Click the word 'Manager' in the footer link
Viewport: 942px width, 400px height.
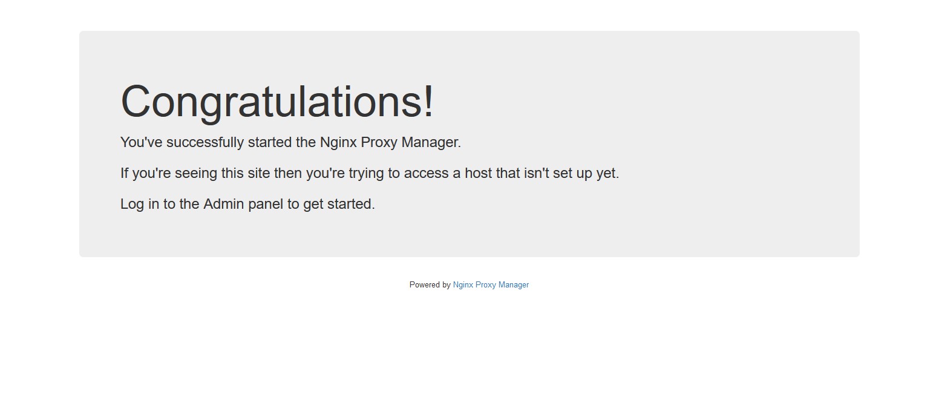coord(514,285)
